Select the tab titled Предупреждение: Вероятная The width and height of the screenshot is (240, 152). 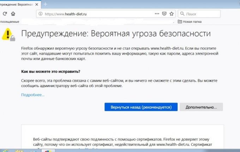pos(16,4)
